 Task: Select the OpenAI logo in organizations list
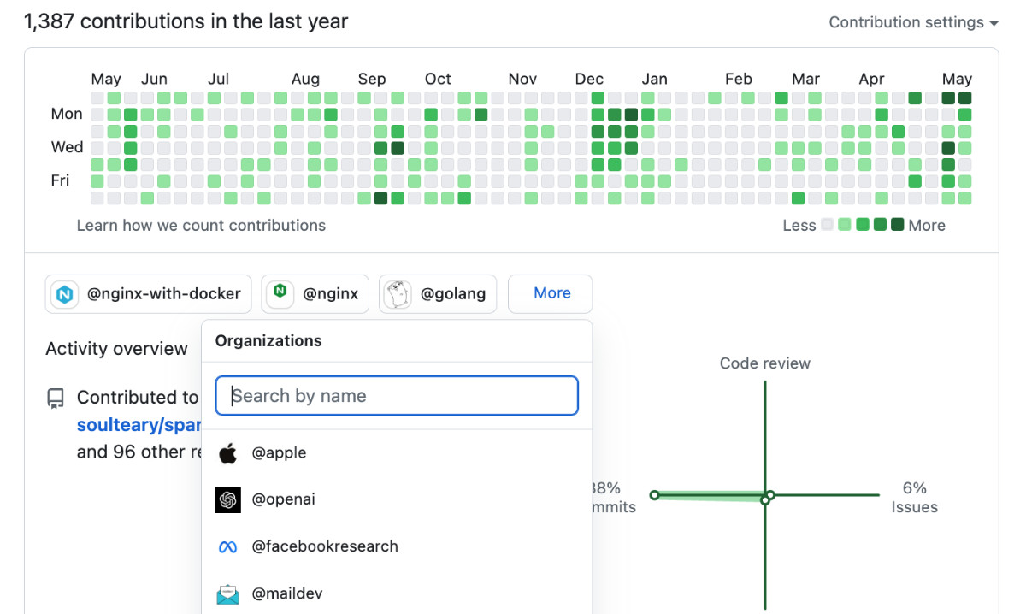(x=227, y=499)
